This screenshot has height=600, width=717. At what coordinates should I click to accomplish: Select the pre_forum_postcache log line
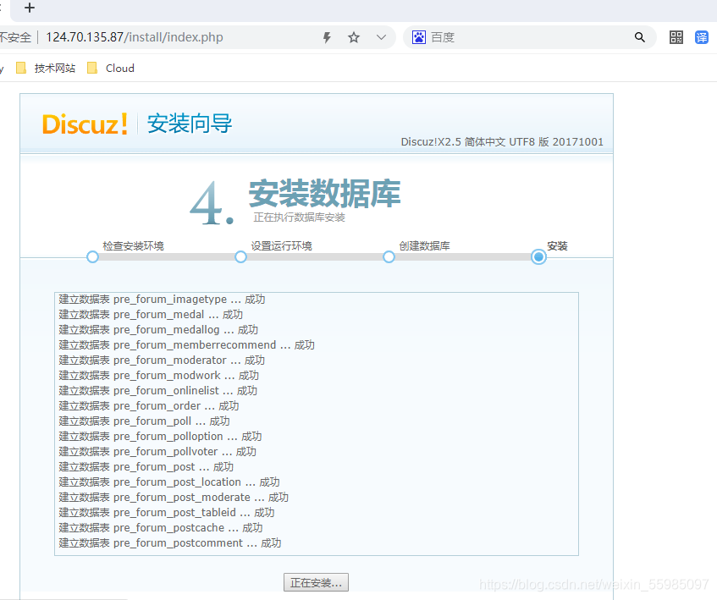tap(161, 528)
